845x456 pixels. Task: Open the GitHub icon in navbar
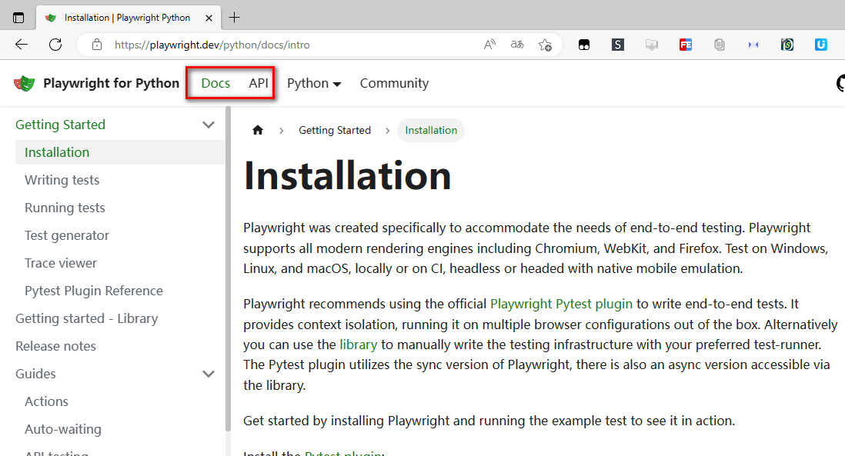tap(840, 84)
